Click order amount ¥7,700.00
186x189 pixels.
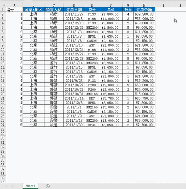[144, 125]
